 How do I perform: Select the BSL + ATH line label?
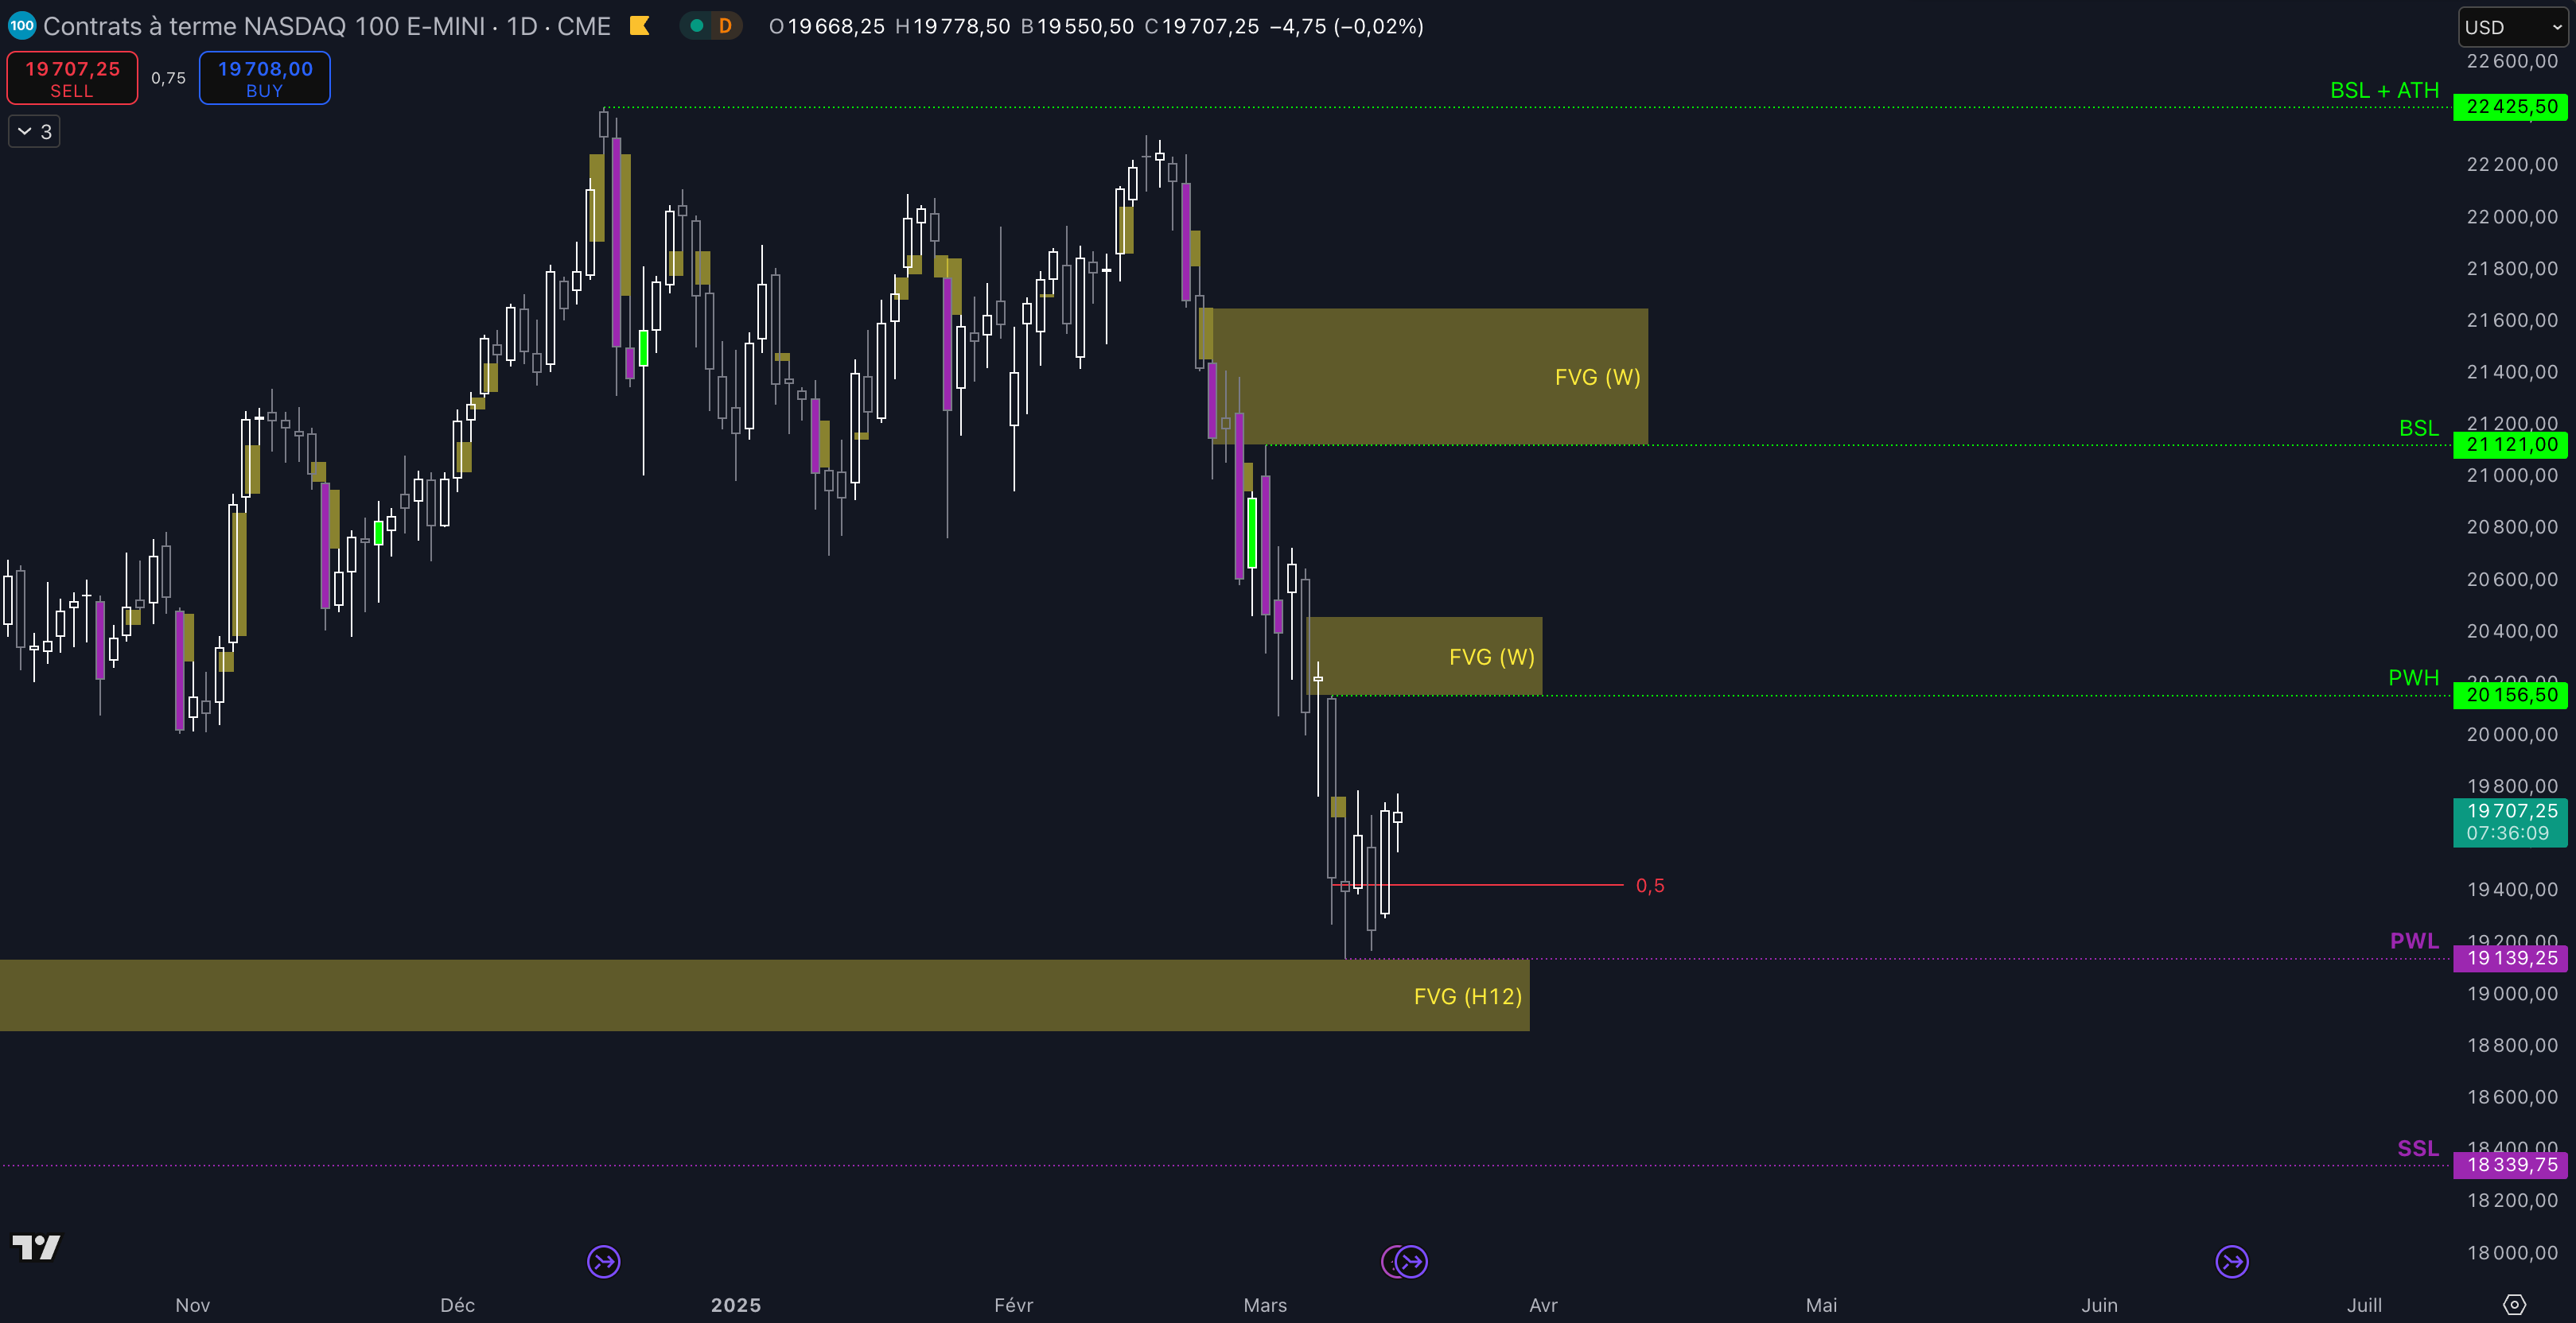pyautogui.click(x=2384, y=90)
